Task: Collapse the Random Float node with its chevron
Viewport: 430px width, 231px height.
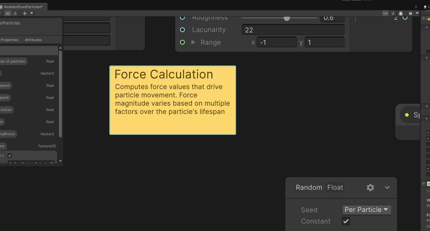Action: click(x=387, y=187)
